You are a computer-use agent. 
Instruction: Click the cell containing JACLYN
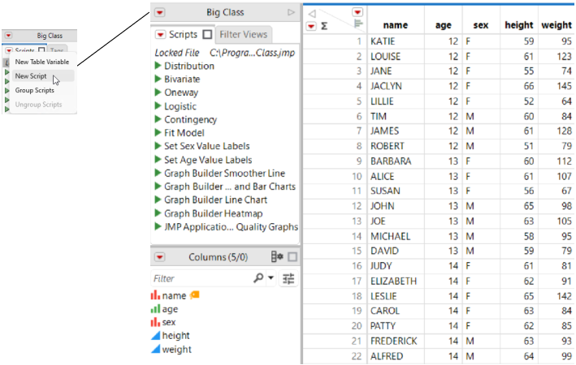[396, 86]
